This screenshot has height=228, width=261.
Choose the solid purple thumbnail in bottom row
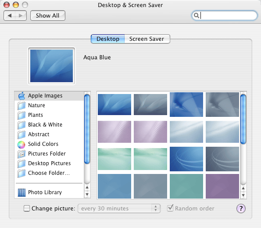pos(222,186)
